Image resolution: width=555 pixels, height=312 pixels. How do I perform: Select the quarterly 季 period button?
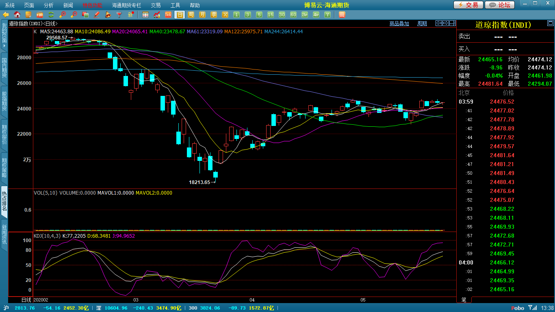[x=214, y=15]
